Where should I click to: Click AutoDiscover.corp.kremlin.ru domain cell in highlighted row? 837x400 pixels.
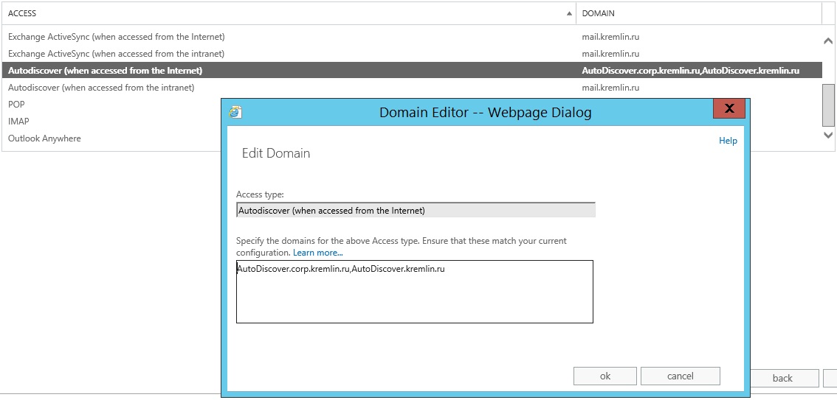(x=690, y=70)
